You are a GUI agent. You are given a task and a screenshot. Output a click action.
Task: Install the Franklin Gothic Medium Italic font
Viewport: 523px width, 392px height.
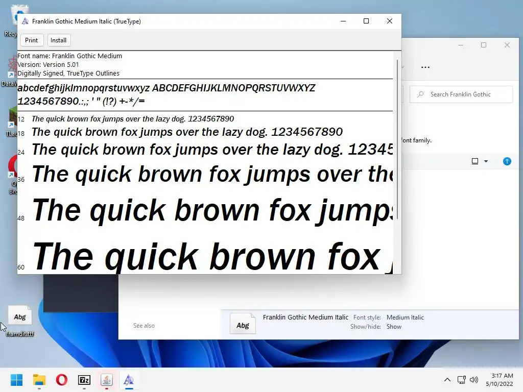(x=58, y=40)
